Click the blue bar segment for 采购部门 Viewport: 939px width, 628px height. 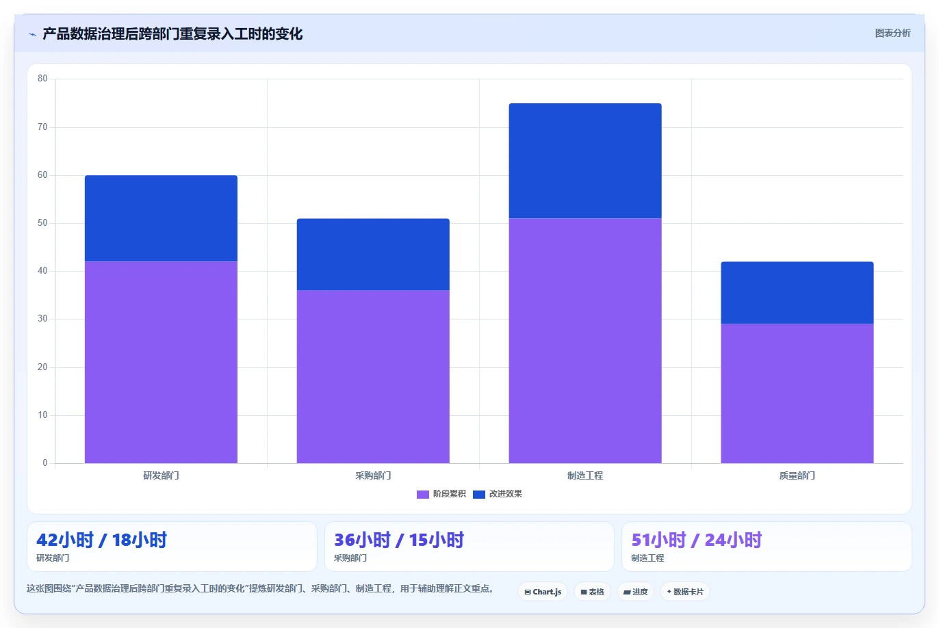click(x=373, y=254)
